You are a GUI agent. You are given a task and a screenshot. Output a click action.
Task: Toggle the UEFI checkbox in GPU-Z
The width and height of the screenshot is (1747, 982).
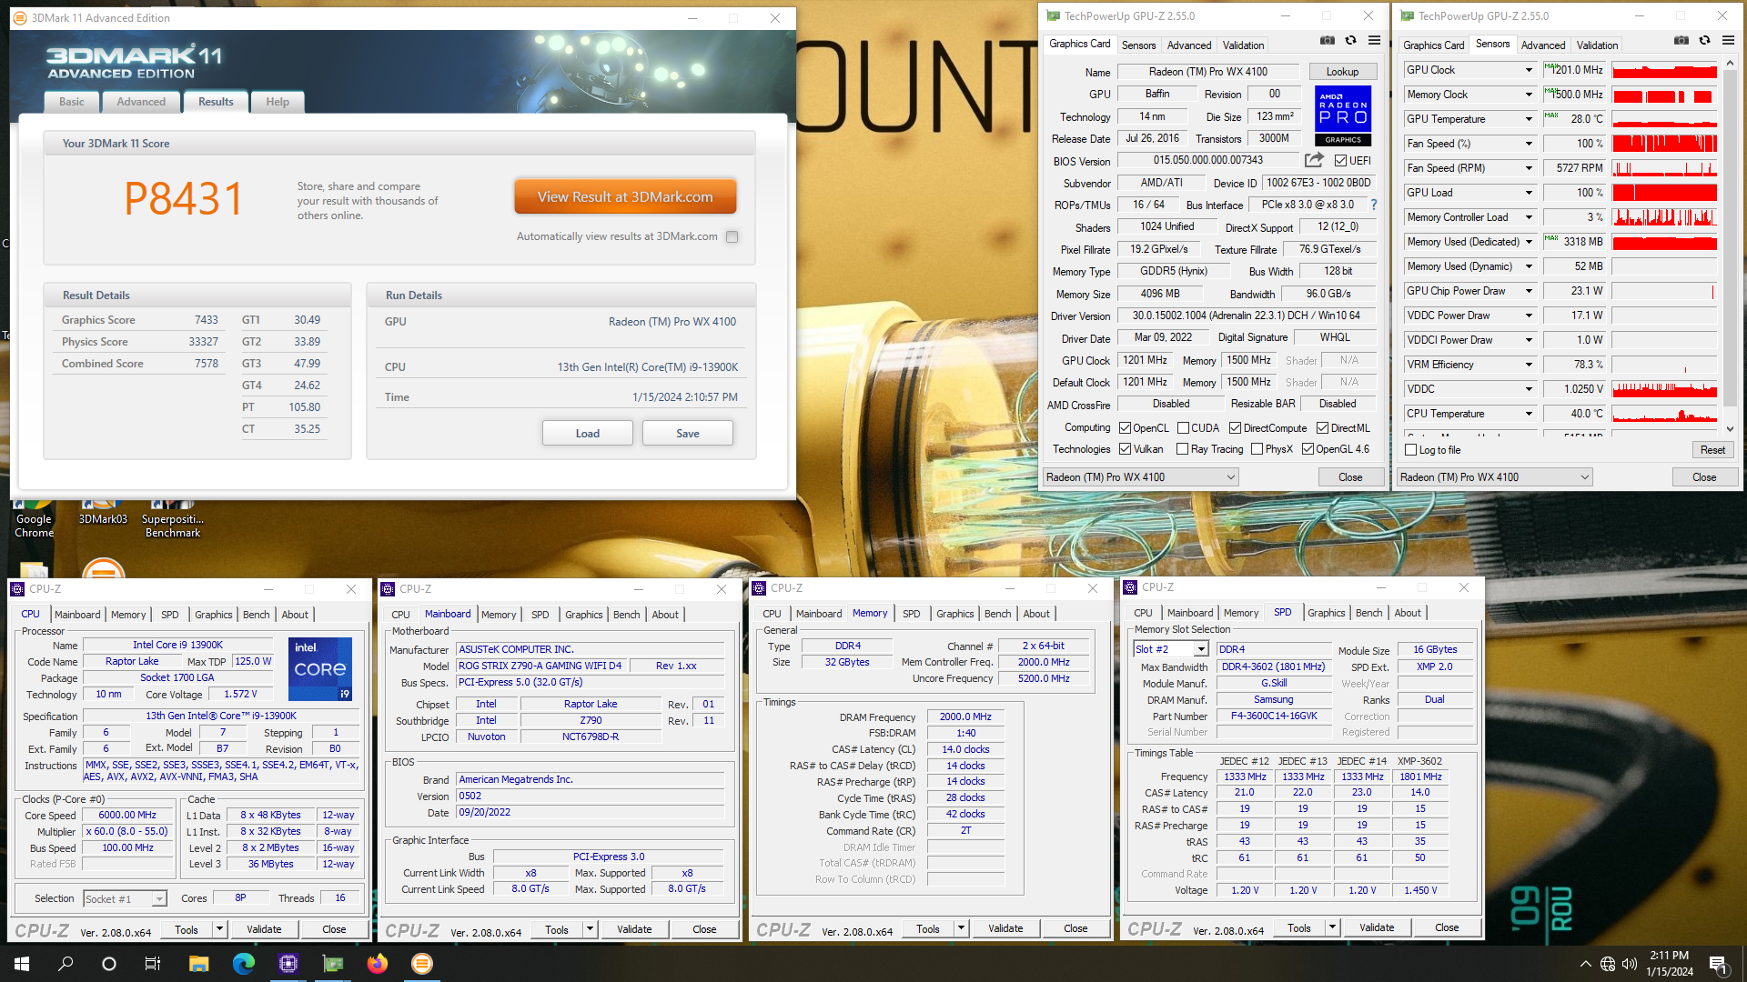click(x=1340, y=161)
